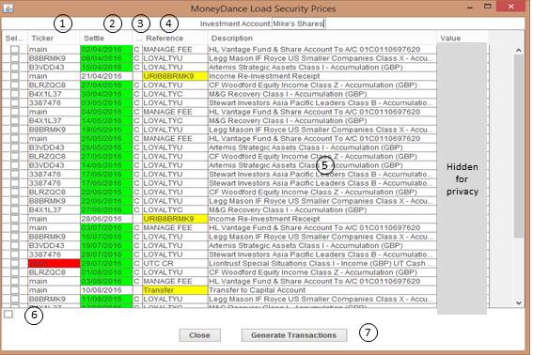Viewport: 533px width, 355px height.
Task: Click the Java application icon in title bar
Action: (8, 8)
